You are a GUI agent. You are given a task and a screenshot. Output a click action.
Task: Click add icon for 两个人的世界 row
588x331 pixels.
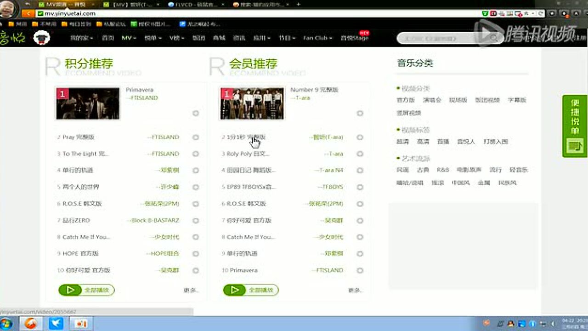[196, 187]
